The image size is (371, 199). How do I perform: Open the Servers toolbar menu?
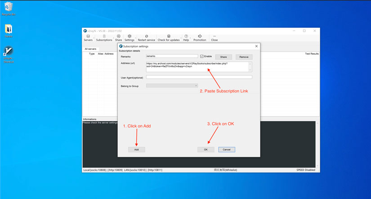click(88, 38)
